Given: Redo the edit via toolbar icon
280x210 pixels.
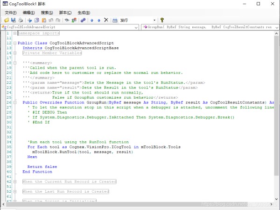Looking at the screenshot, I should coord(58,20).
